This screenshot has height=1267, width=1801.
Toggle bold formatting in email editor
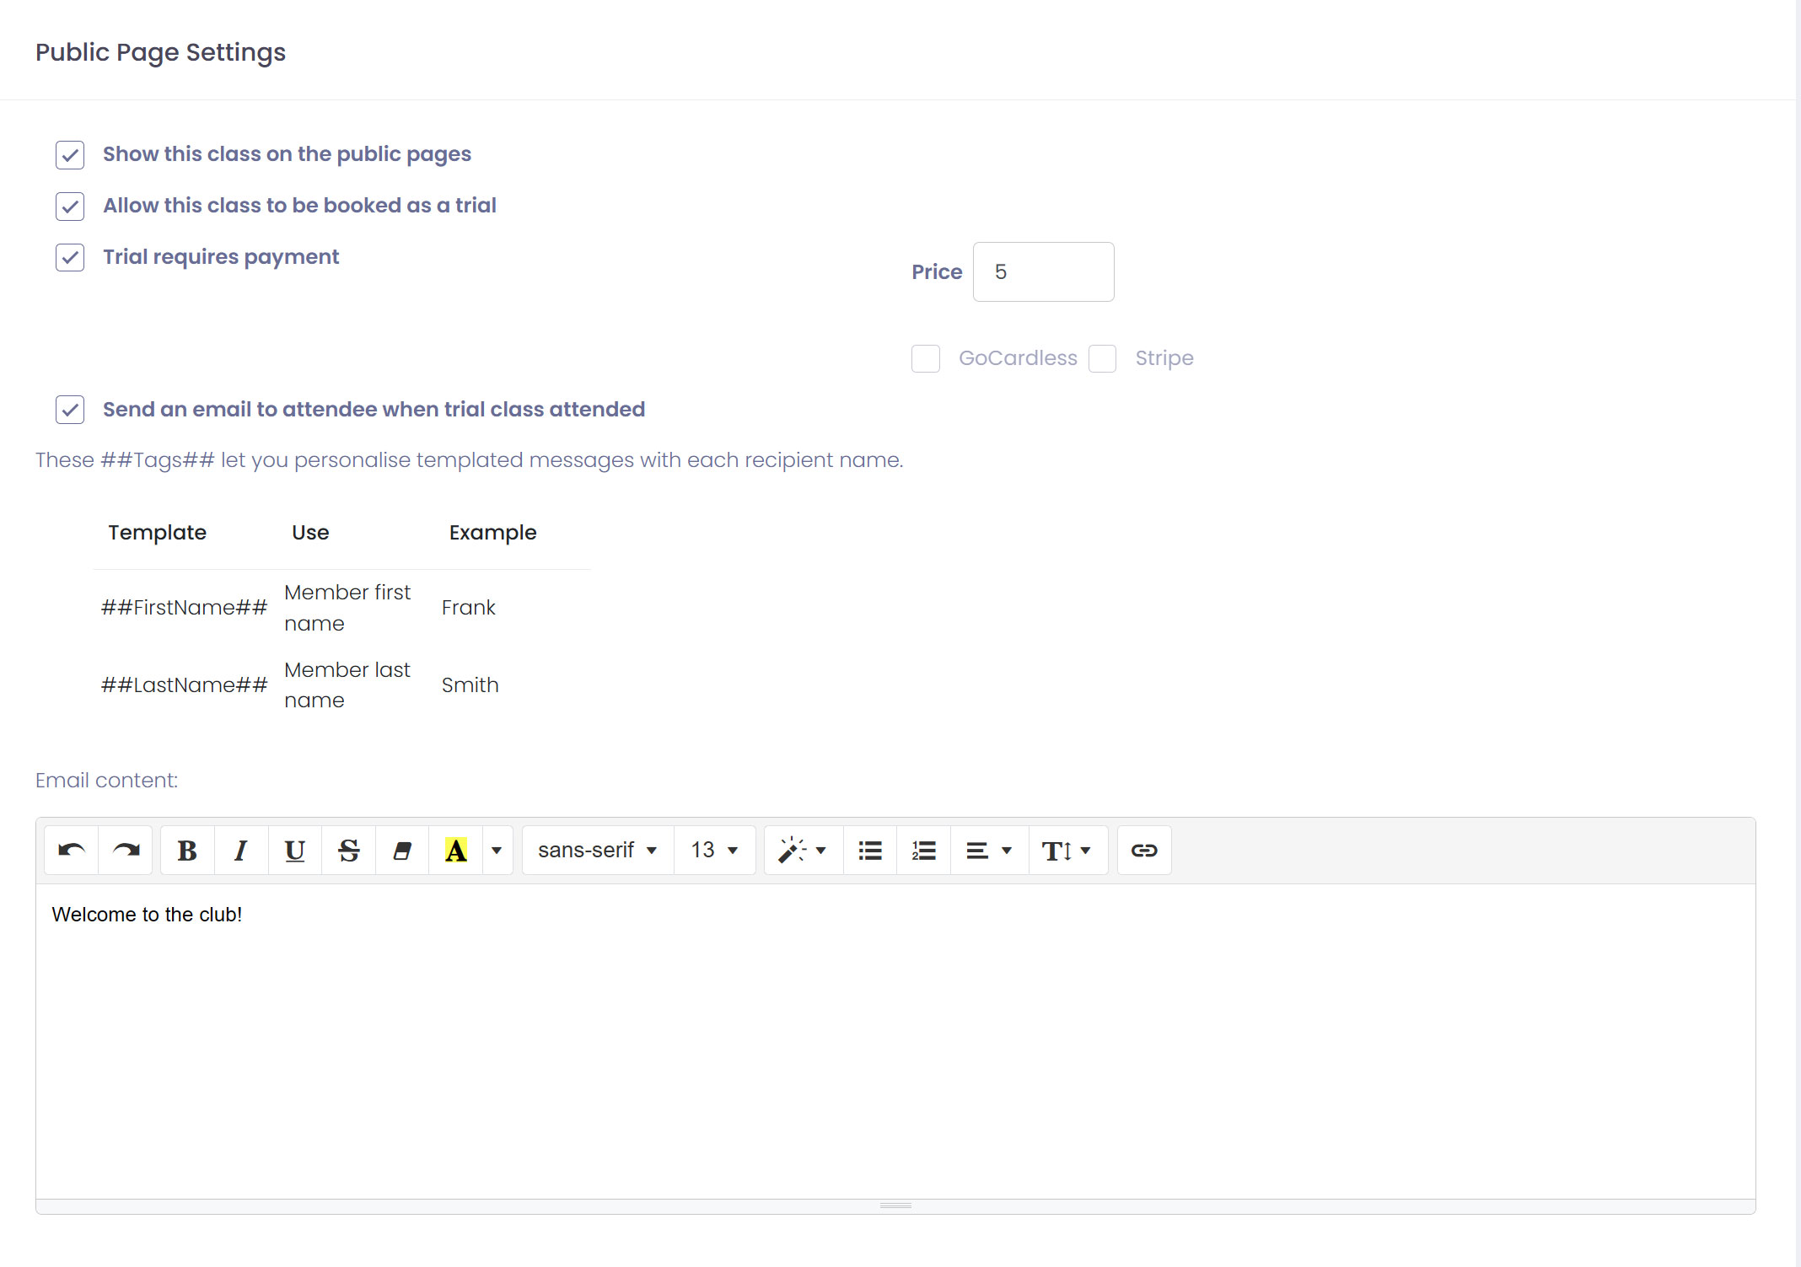[187, 851]
